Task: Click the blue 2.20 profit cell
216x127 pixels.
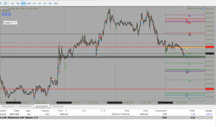Action: coord(193,114)
